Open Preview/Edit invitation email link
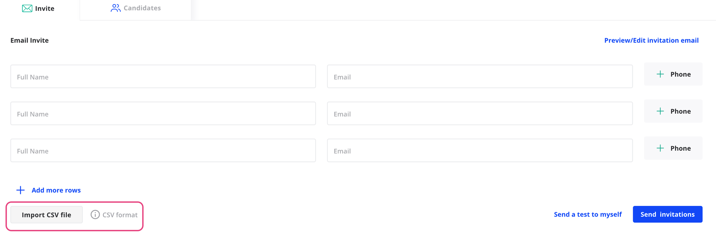The image size is (716, 236). tap(651, 40)
